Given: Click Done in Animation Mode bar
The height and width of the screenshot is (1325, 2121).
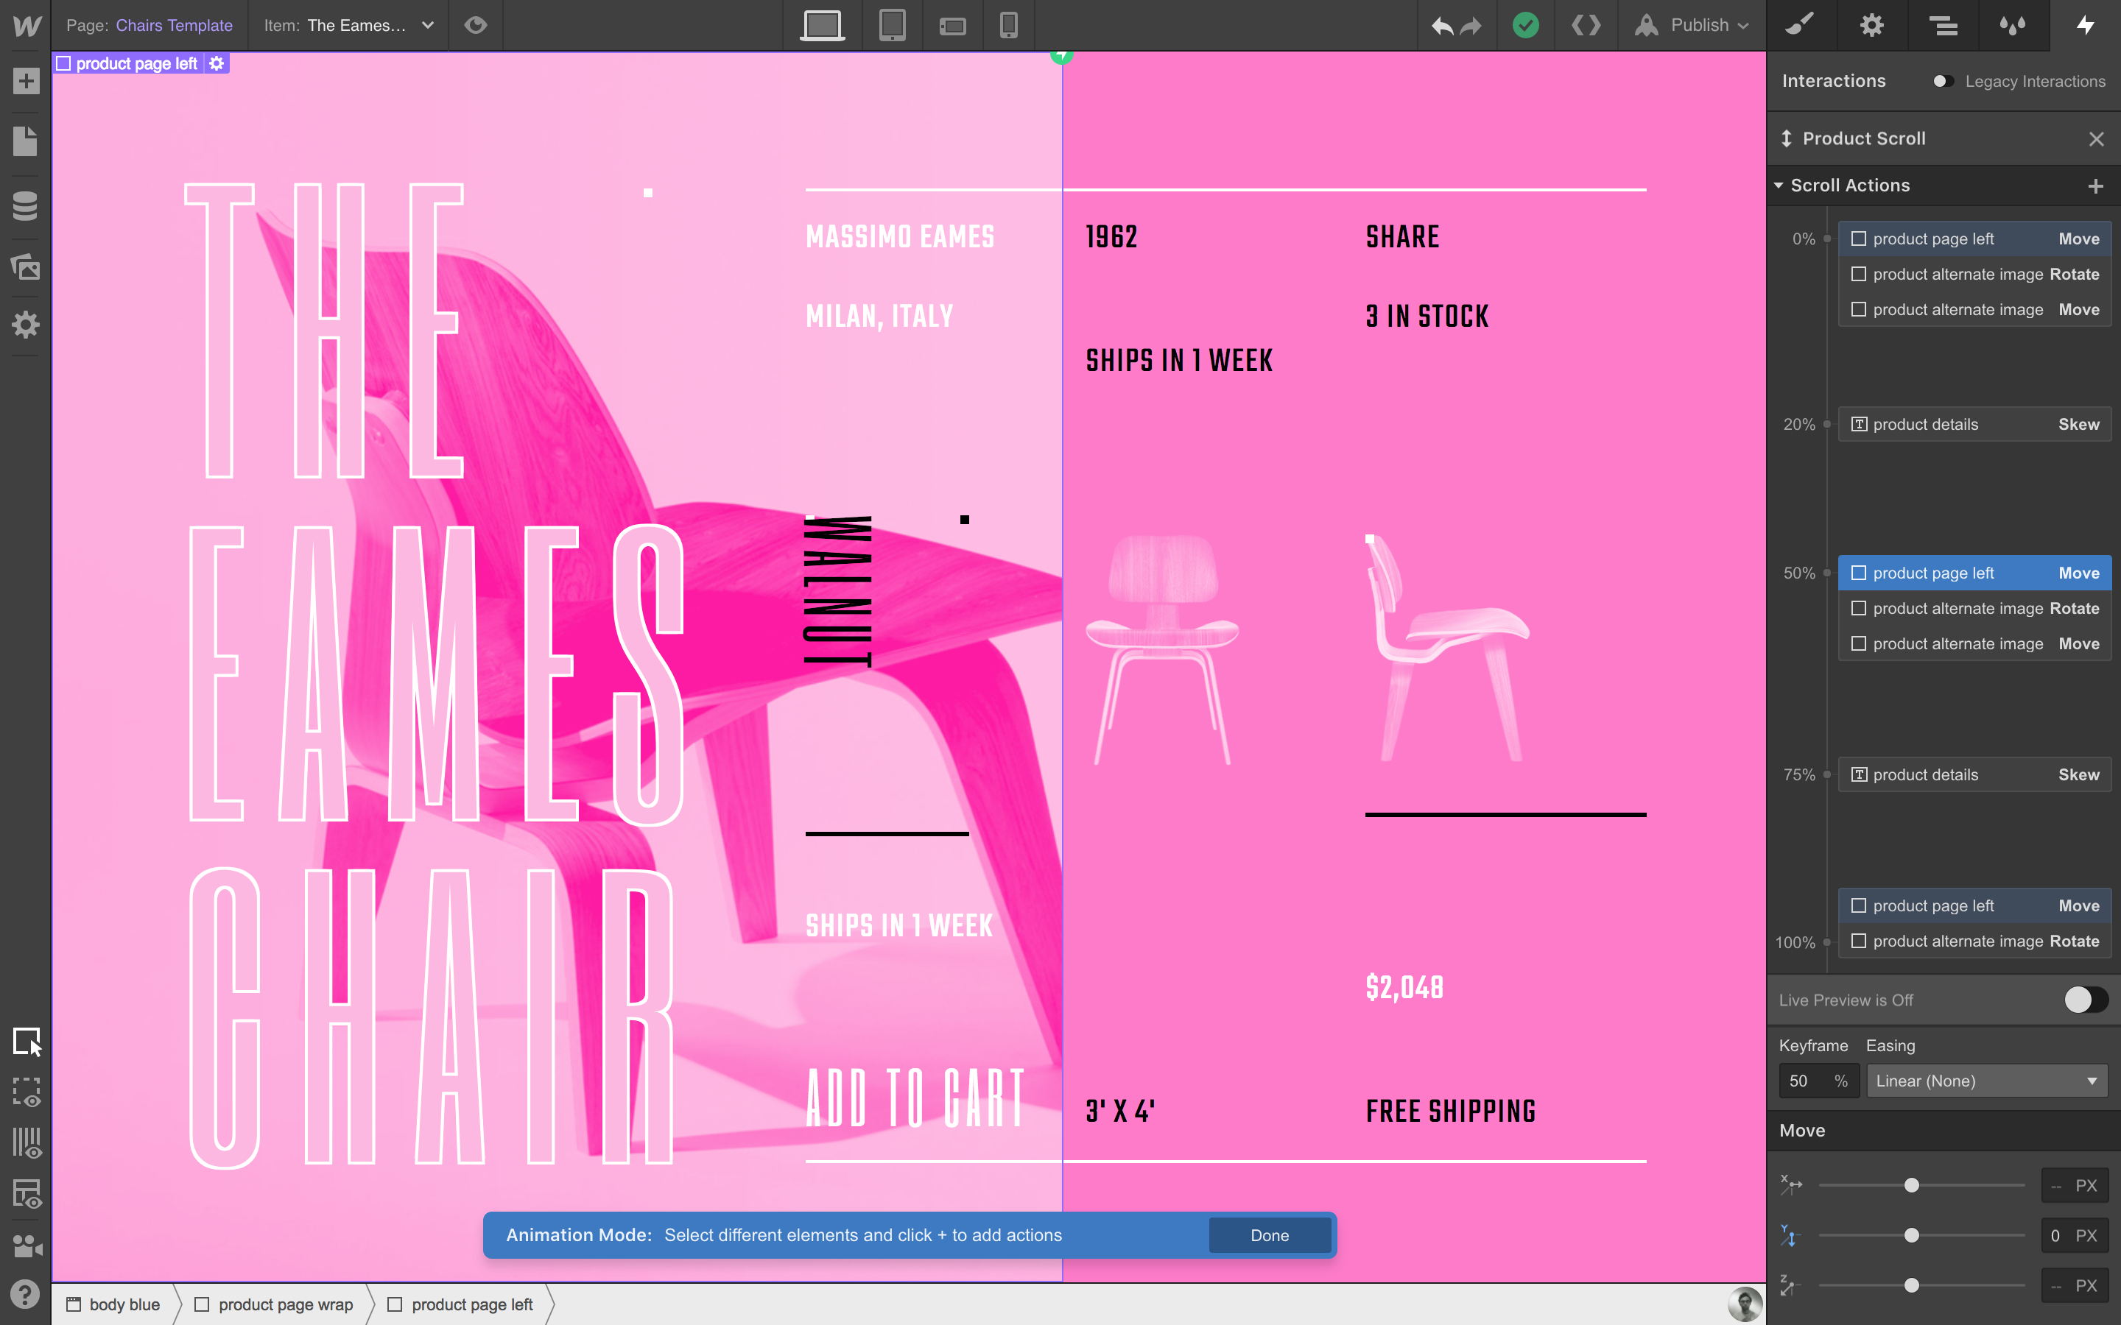Looking at the screenshot, I should pos(1269,1234).
